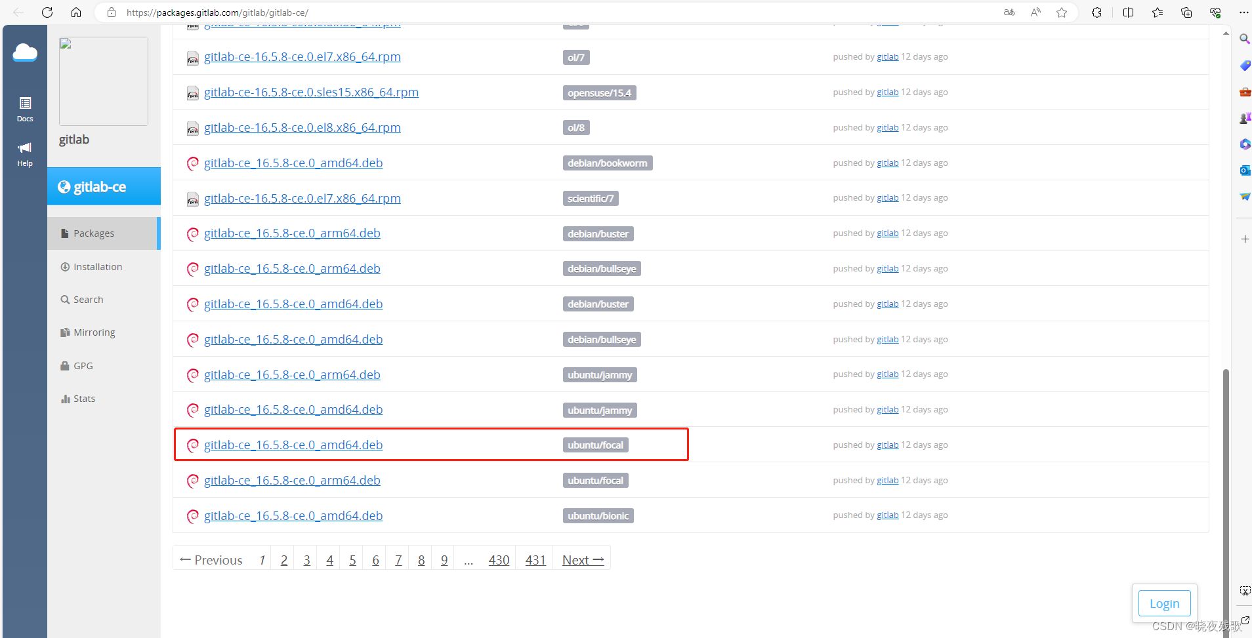Click the favorites star icon in address bar
This screenshot has height=638, width=1252.
(1062, 12)
